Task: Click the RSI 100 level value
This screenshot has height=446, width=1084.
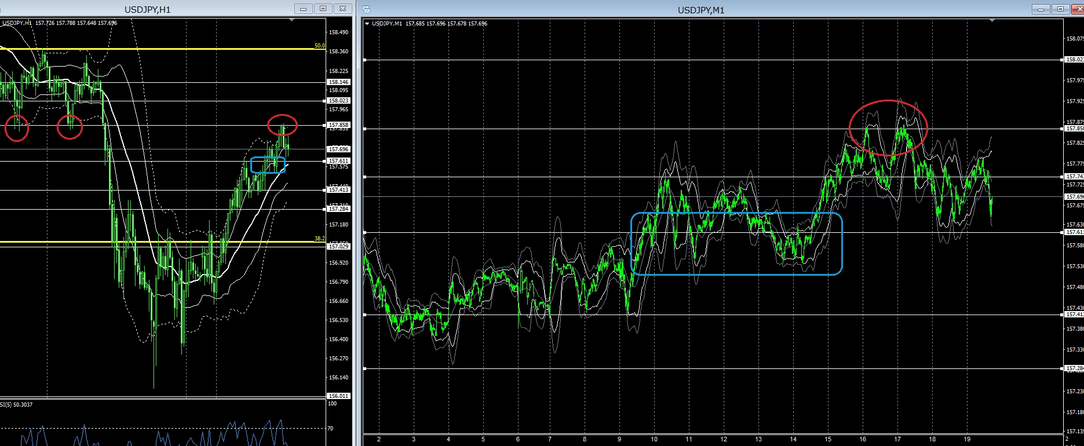Action: [x=333, y=404]
